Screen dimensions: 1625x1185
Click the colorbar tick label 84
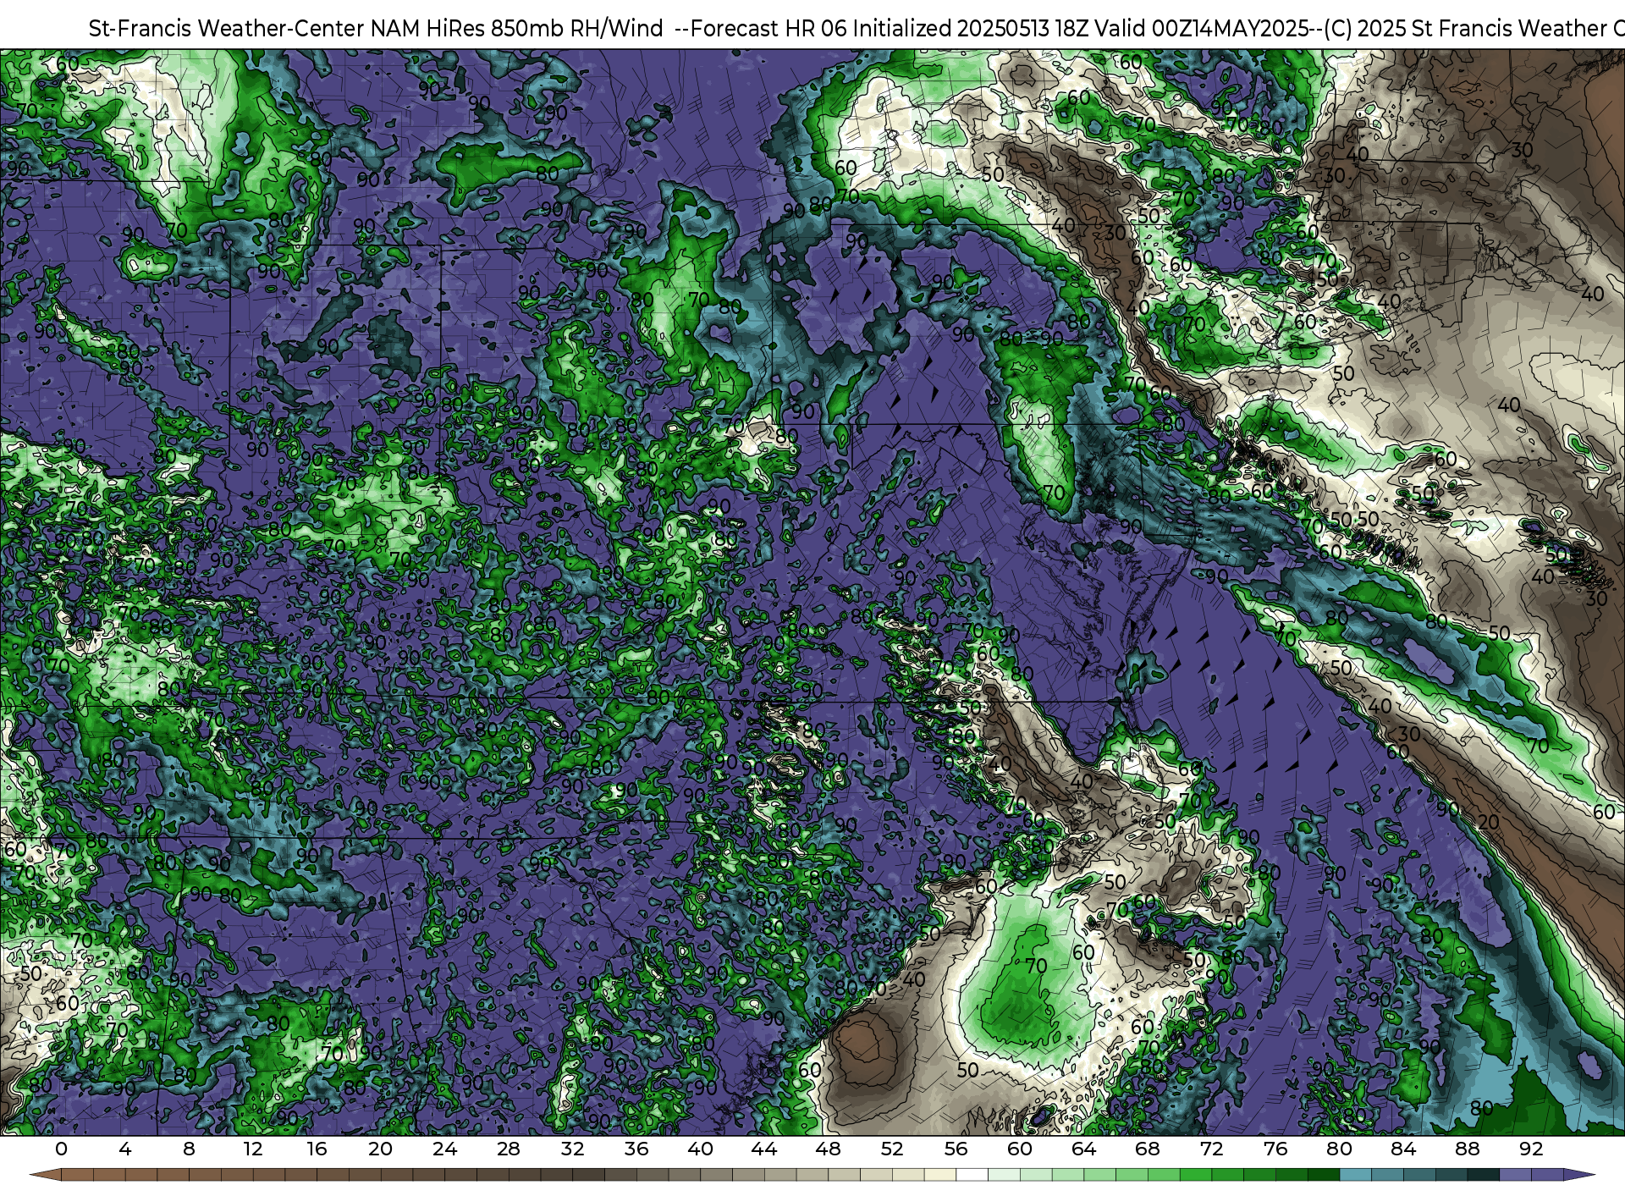(x=1403, y=1149)
